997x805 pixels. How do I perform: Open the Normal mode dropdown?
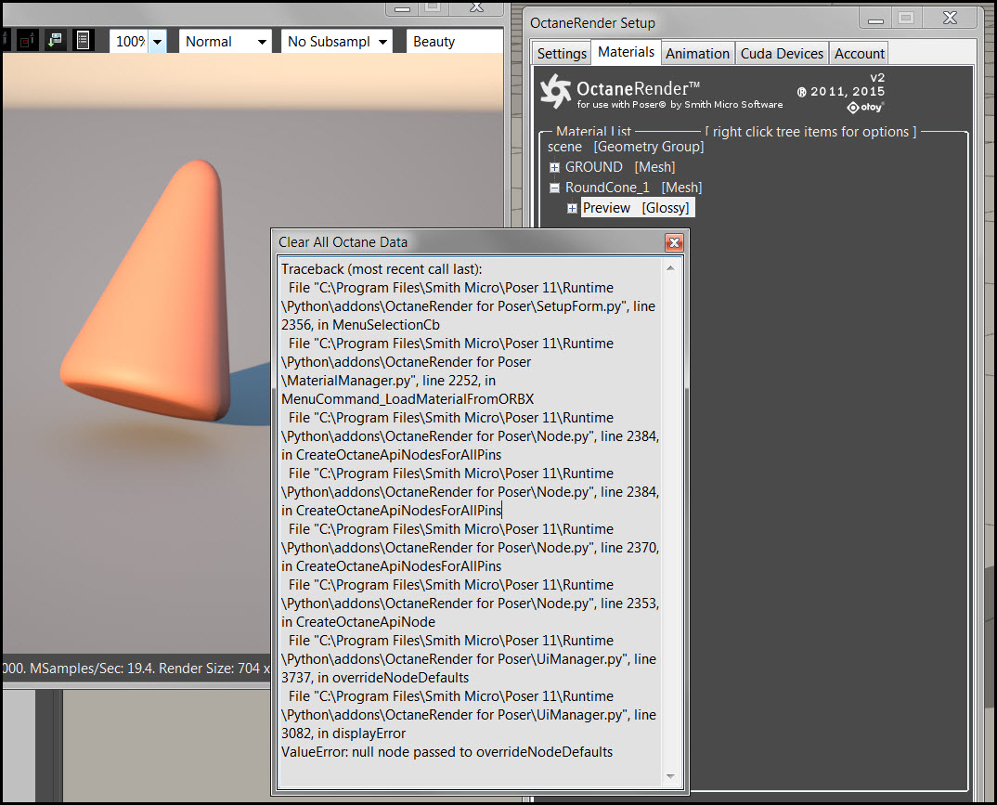pos(225,42)
